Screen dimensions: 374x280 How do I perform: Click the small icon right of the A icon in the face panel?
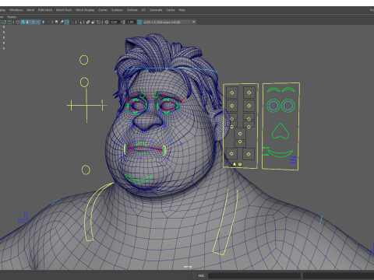(x=240, y=164)
